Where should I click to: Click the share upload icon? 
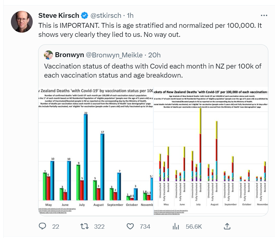227,226
